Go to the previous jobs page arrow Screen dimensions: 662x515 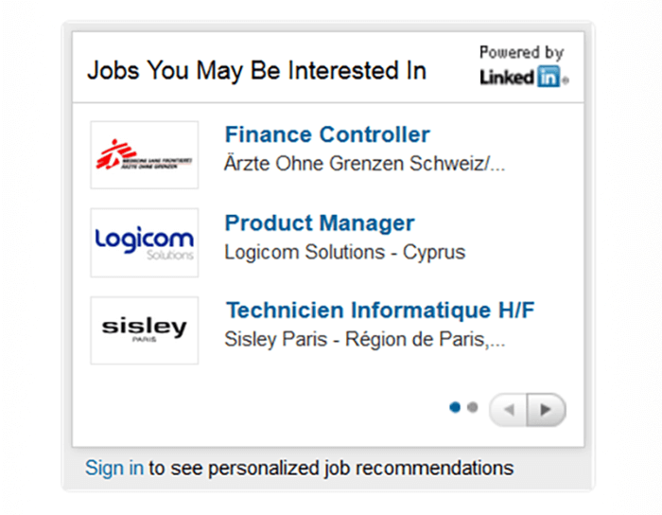509,410
